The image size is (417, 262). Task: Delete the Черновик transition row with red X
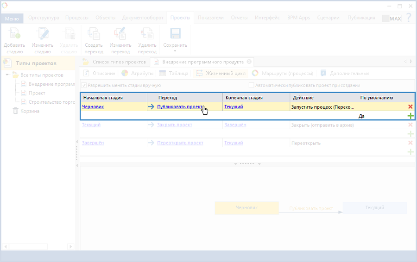pyautogui.click(x=410, y=107)
